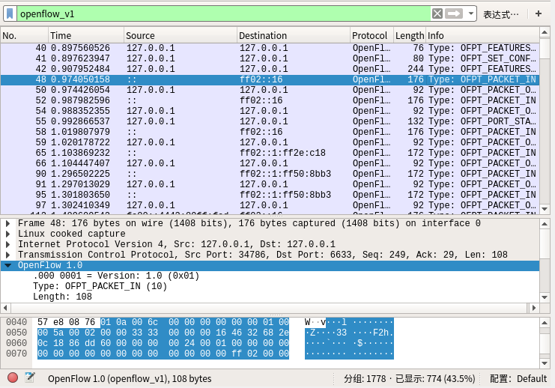Image resolution: width=555 pixels, height=388 pixels.
Task: Click OpenFlow 1.0 (openflow_v1), 108 bytes status text
Action: pyautogui.click(x=130, y=379)
